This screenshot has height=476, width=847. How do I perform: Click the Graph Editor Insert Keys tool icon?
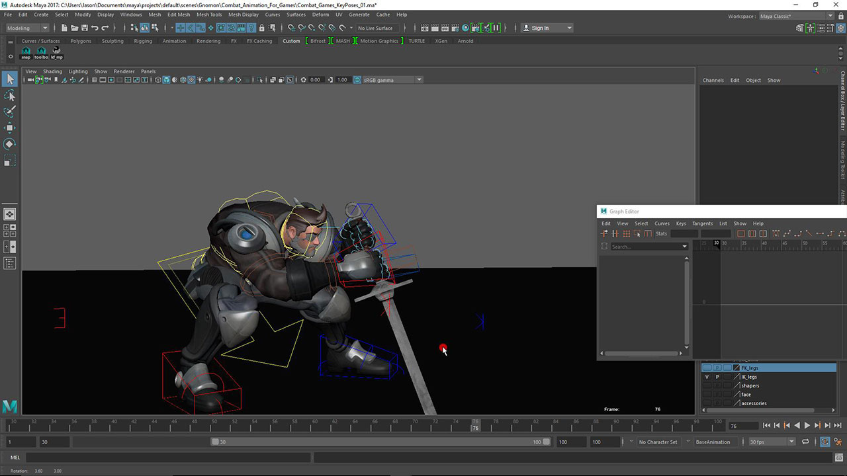click(x=615, y=233)
